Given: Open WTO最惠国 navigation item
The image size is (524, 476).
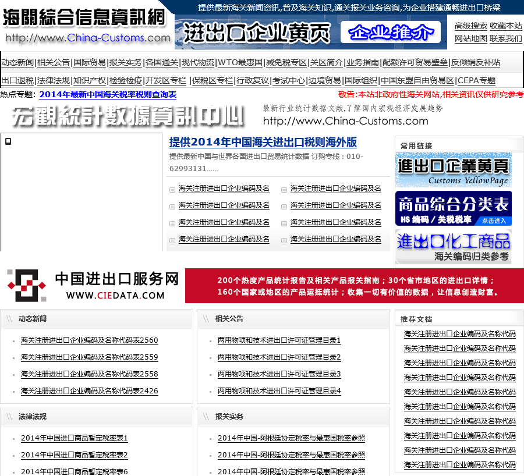Looking at the screenshot, I should click(x=240, y=62).
